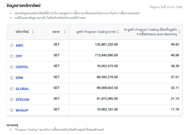Select value 10,063,181.00 in WHAUP row
Screen dimensions: 189x135
(x=107, y=109)
